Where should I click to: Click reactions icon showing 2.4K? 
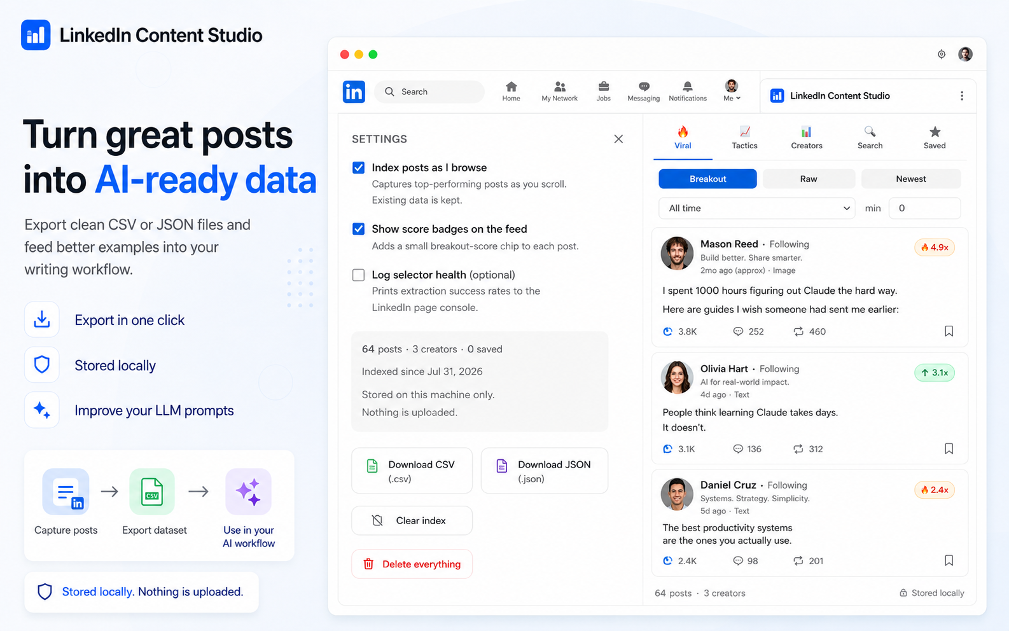pyautogui.click(x=667, y=561)
